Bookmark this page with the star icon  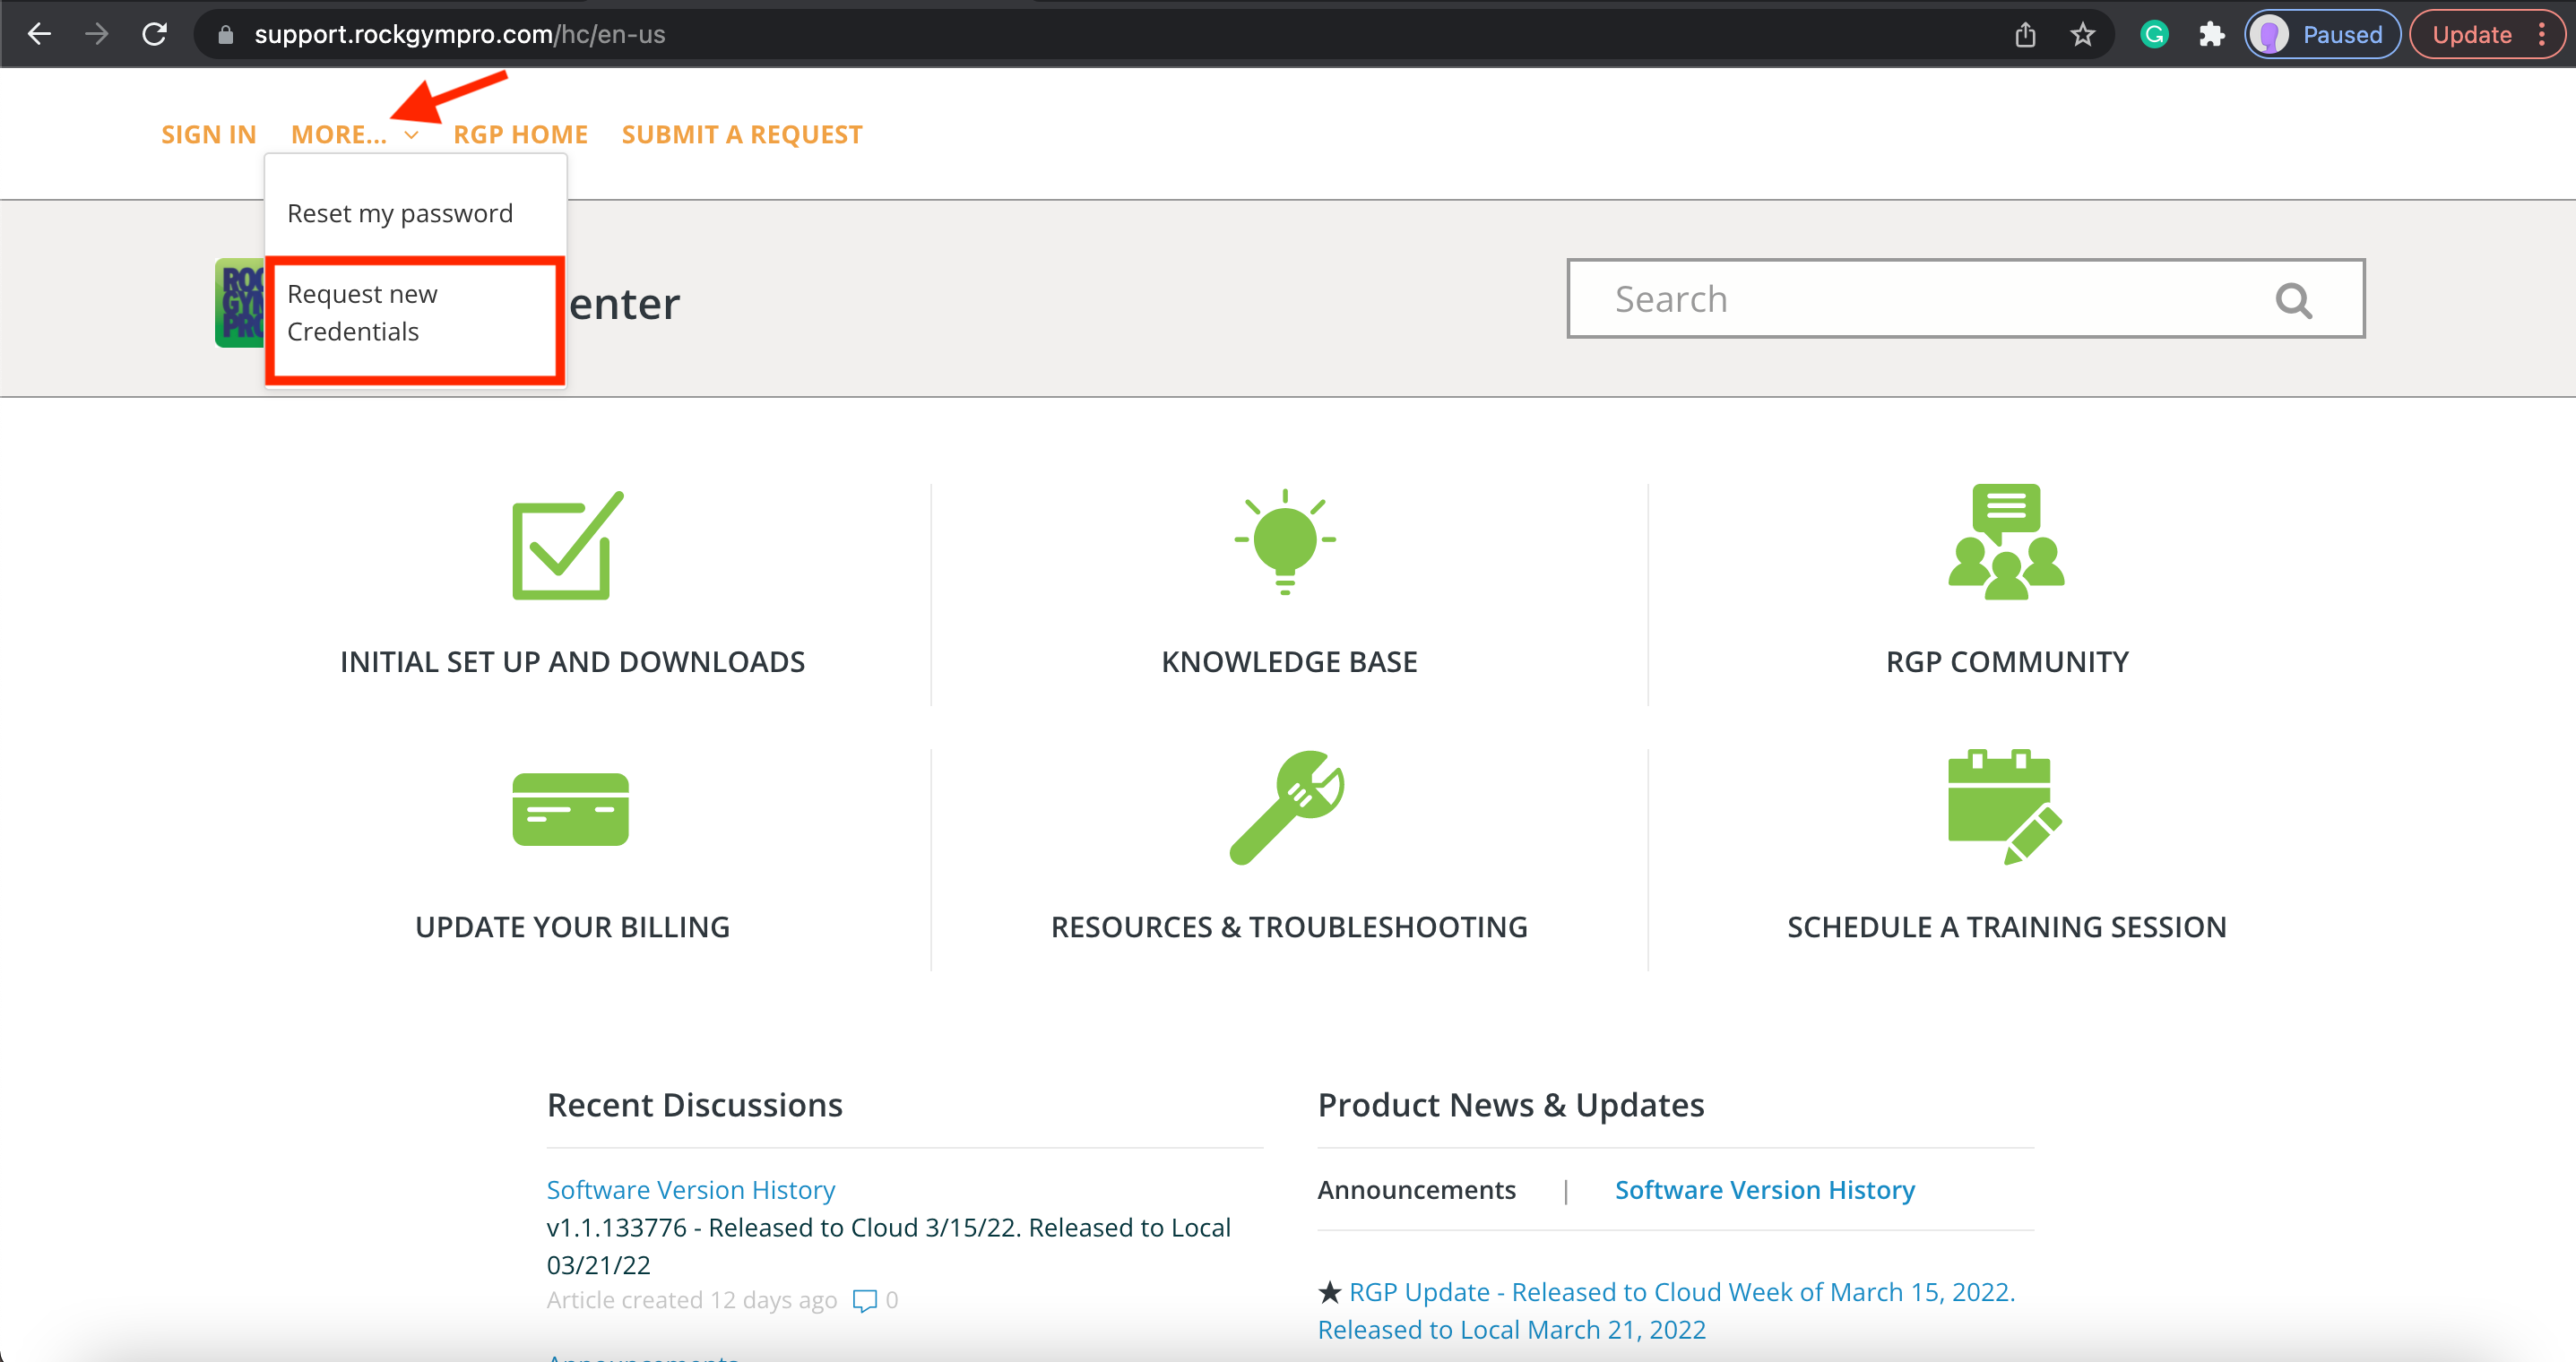click(2082, 35)
